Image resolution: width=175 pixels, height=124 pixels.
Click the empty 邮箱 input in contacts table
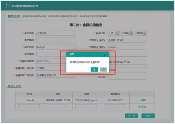click(86, 106)
